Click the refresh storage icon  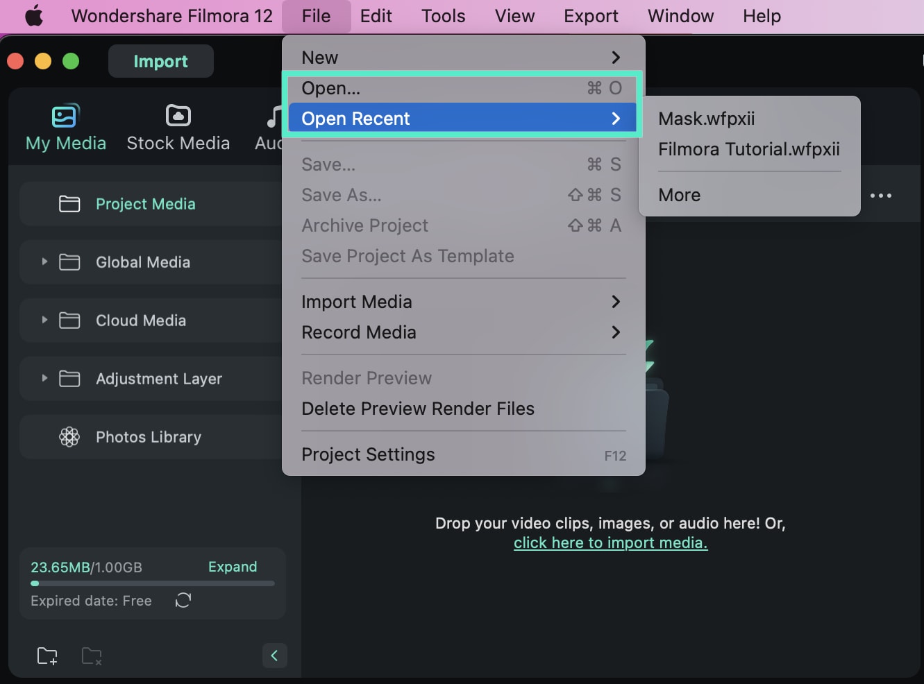pos(183,600)
